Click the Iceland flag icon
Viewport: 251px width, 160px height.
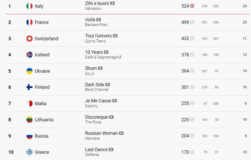point(29,55)
